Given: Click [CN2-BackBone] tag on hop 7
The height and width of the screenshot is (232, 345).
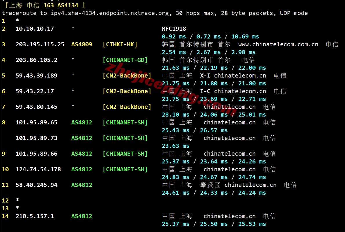Looking at the screenshot, I should [x=127, y=107].
